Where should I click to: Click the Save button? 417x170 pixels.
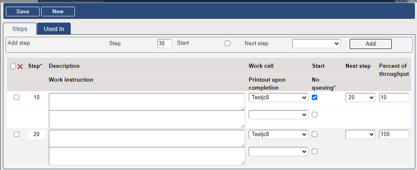[x=23, y=11]
